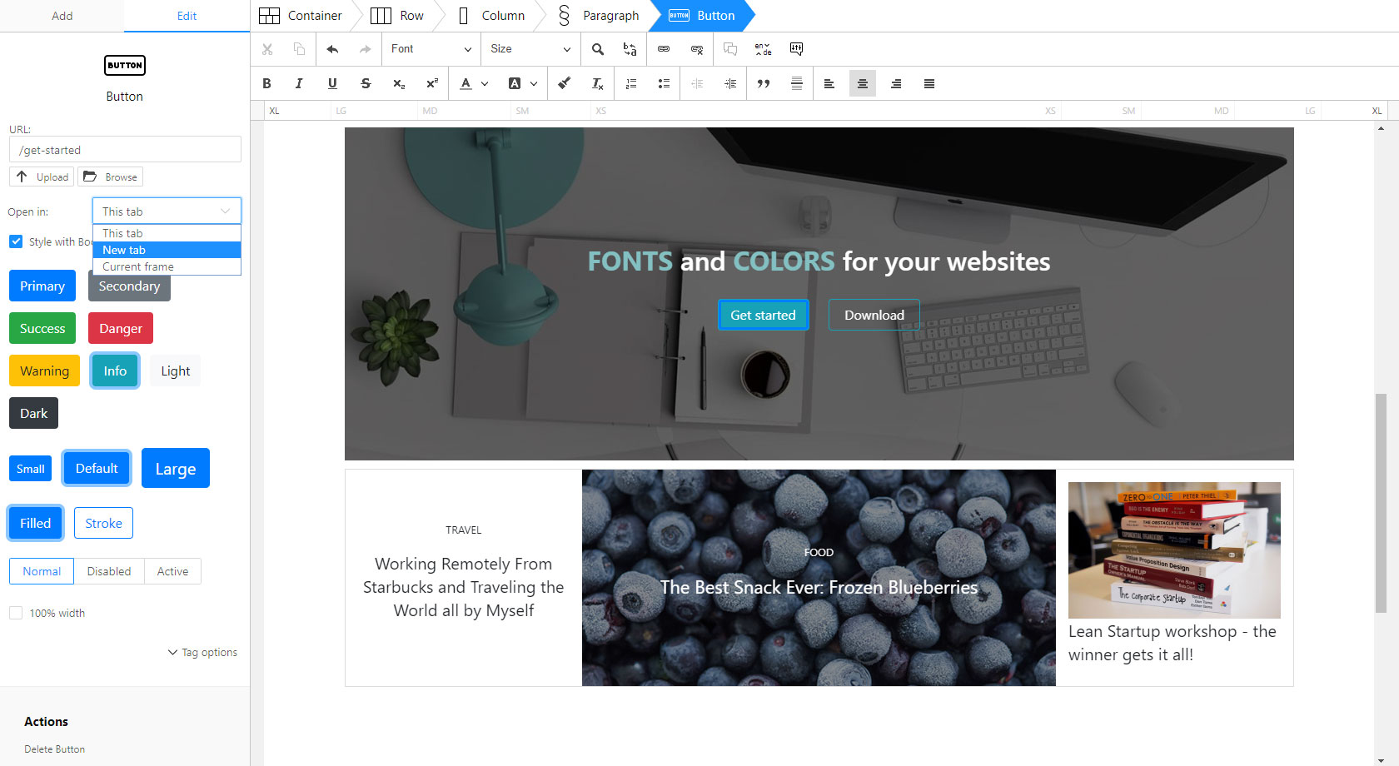Click the Get started button on canvas
This screenshot has width=1399, height=766.
click(763, 315)
